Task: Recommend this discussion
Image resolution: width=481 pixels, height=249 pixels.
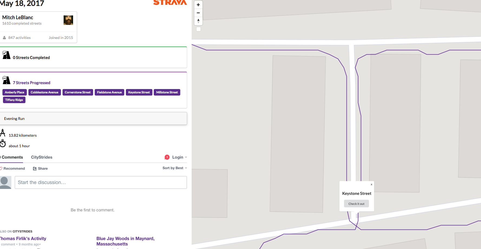Action: click(12, 168)
